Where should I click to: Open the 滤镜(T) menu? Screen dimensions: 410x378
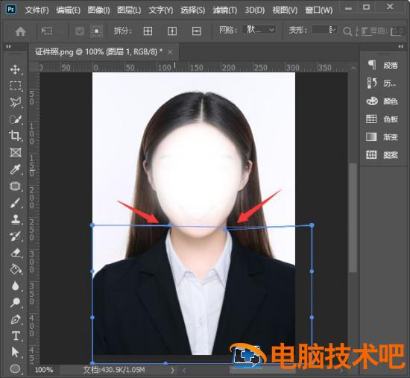(x=225, y=10)
